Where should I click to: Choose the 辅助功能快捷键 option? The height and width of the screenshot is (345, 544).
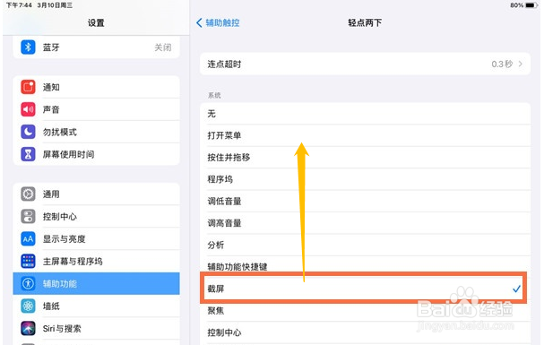point(365,267)
